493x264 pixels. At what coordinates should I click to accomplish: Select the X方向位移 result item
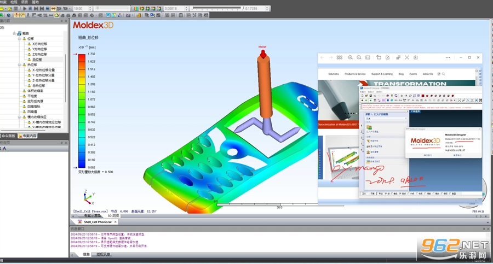(x=39, y=44)
